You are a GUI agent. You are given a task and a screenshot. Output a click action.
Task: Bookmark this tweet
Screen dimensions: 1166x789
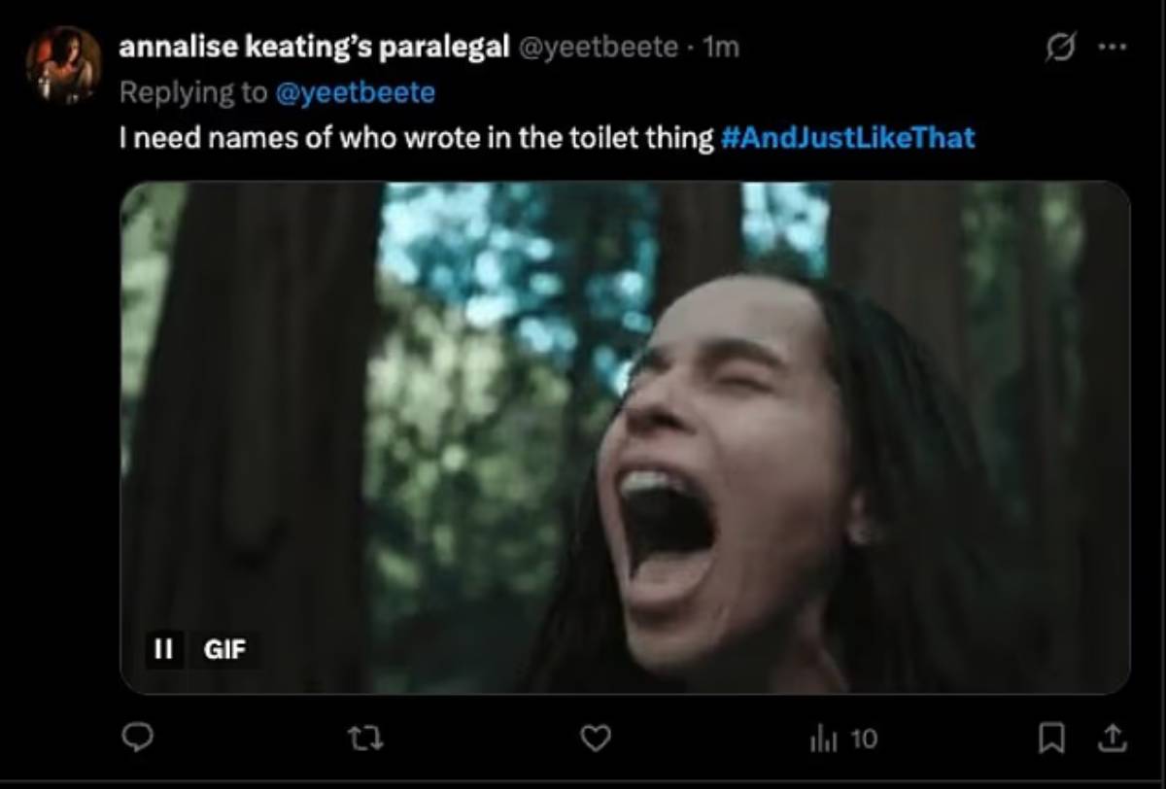1048,739
